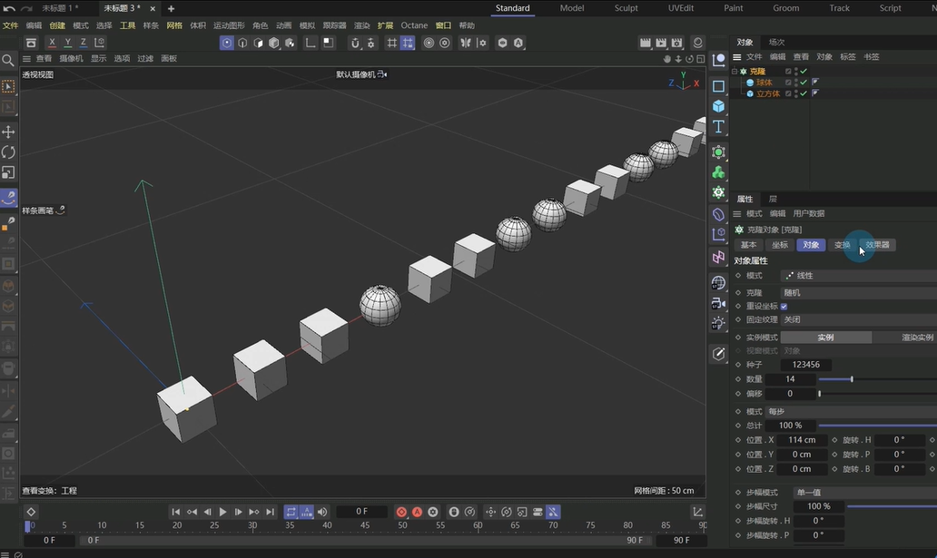
Task: Add a cube primitive from side palette
Action: click(x=718, y=106)
